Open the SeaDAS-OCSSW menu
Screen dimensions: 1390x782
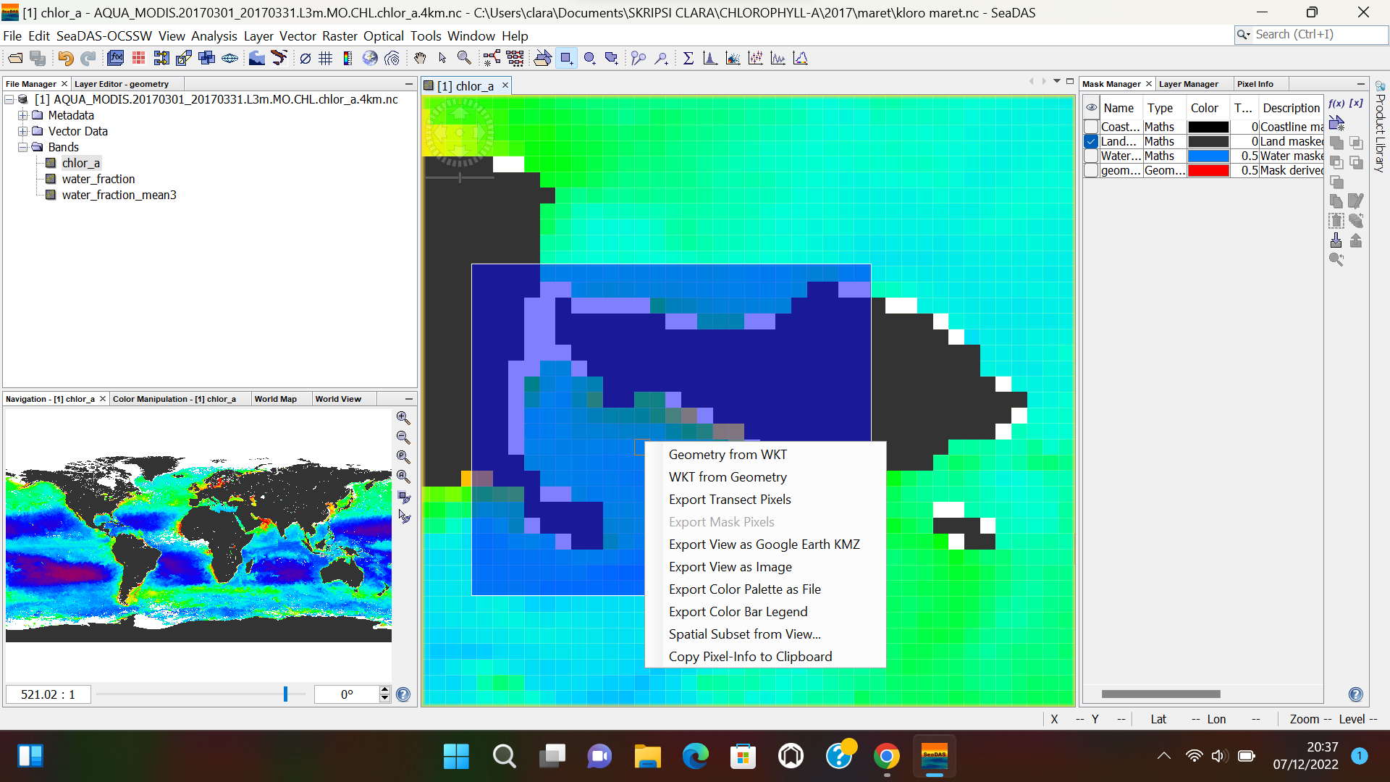pos(104,36)
